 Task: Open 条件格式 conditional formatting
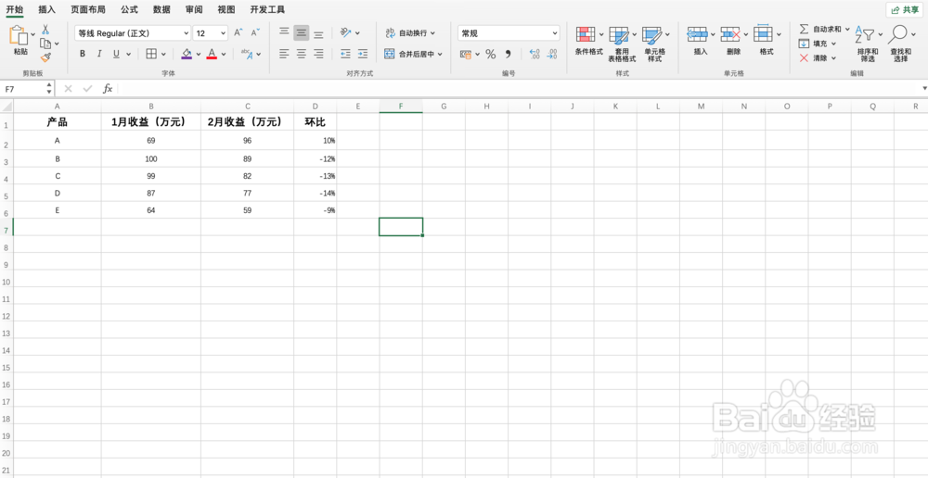(589, 41)
